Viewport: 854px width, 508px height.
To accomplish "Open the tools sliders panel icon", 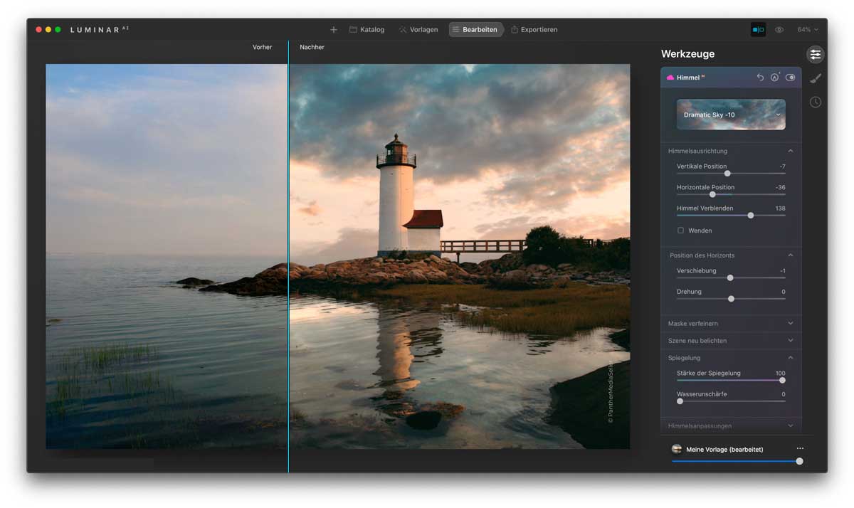I will tap(815, 55).
